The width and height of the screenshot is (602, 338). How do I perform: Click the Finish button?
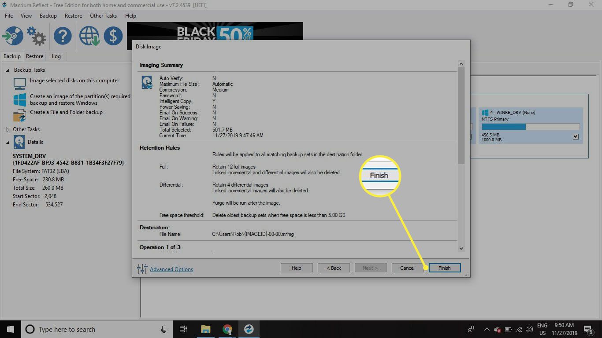coord(444,268)
